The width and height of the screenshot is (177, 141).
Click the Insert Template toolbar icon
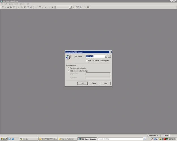[x=14, y=7]
